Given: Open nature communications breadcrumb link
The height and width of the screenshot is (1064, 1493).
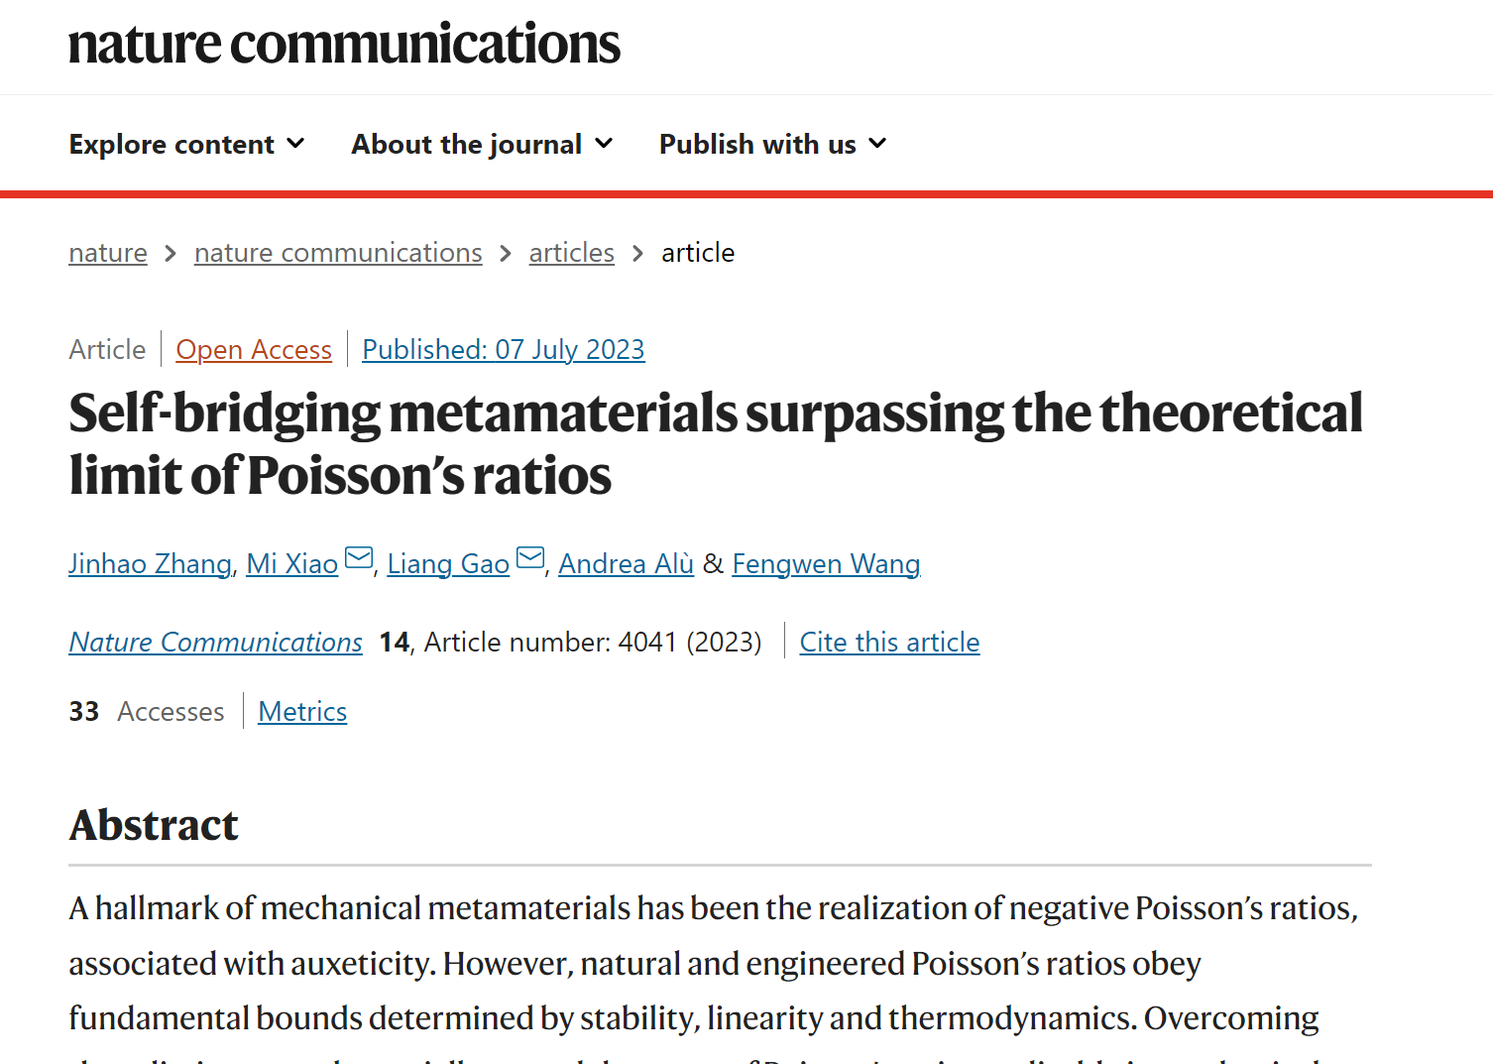Looking at the screenshot, I should [x=338, y=253].
